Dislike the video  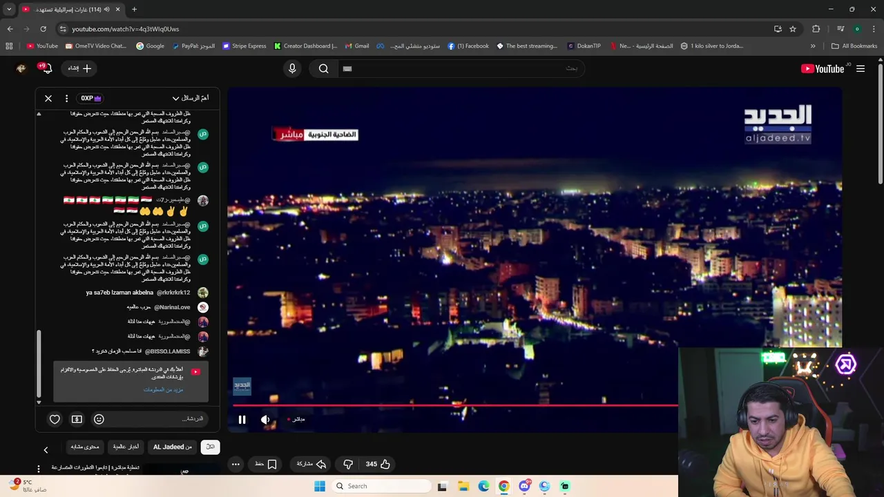pos(348,464)
